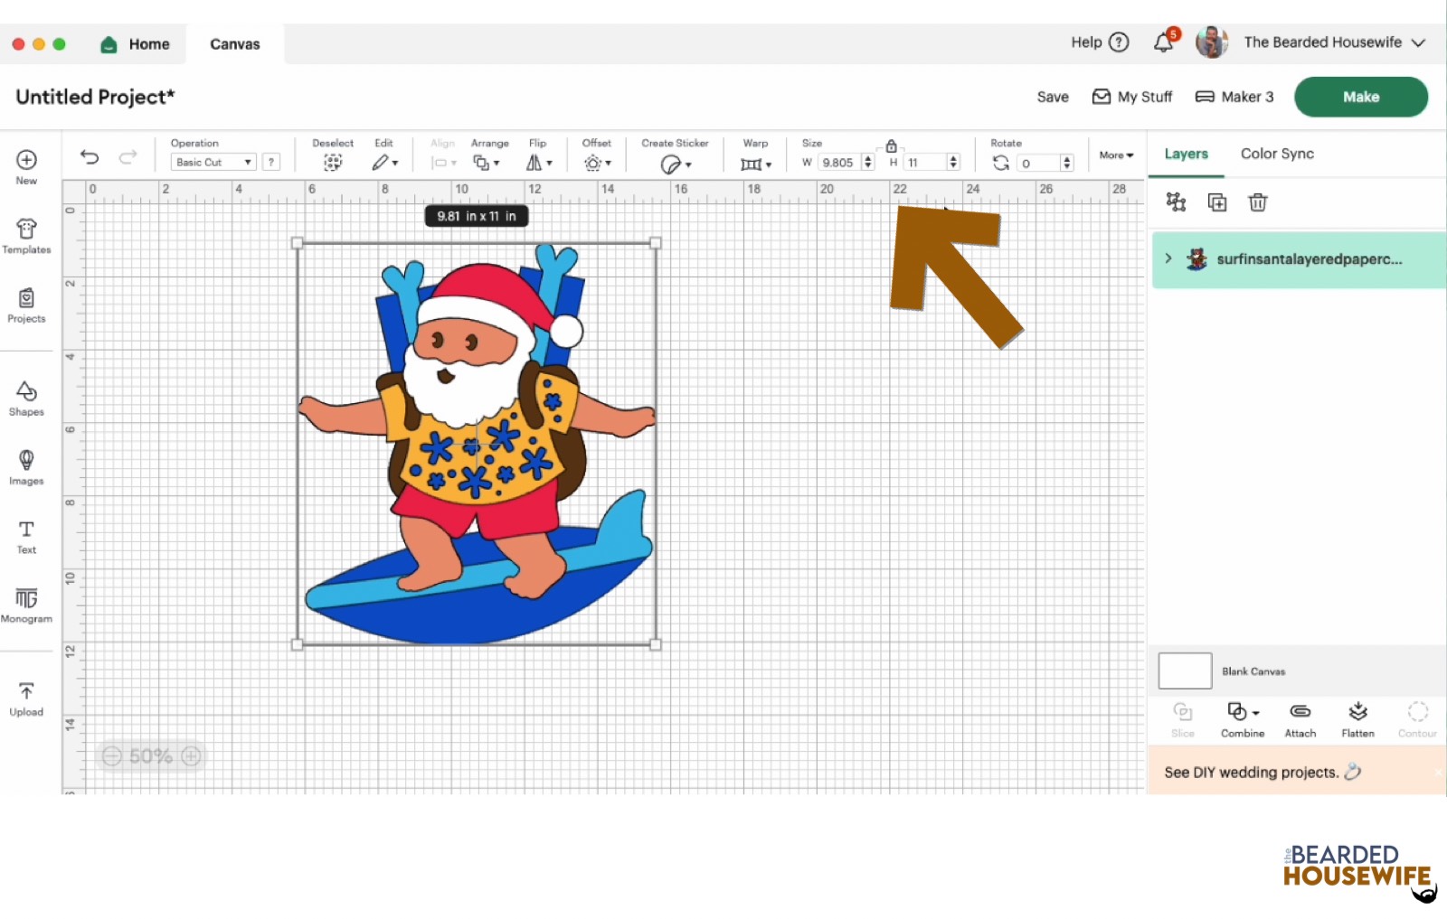Click the operation help question mark
1447x919 pixels.
(270, 163)
